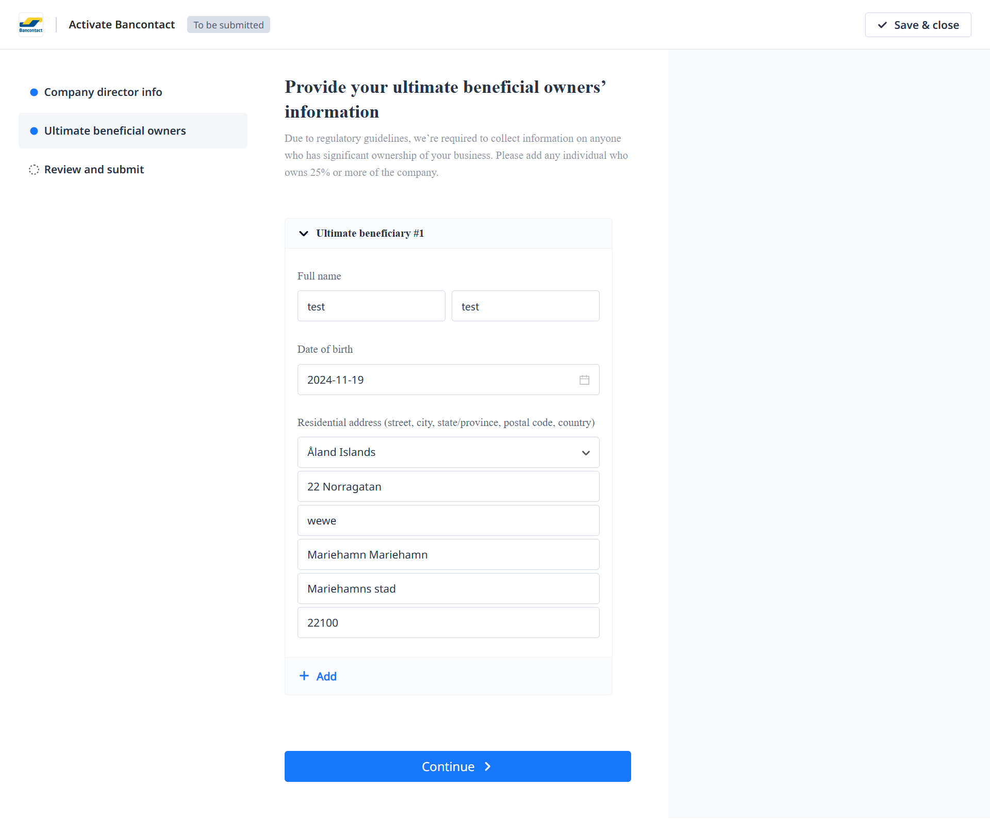Click the blue dot beside Company director info
This screenshot has height=819, width=990.
[34, 92]
